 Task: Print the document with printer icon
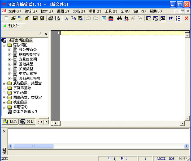(51, 18)
